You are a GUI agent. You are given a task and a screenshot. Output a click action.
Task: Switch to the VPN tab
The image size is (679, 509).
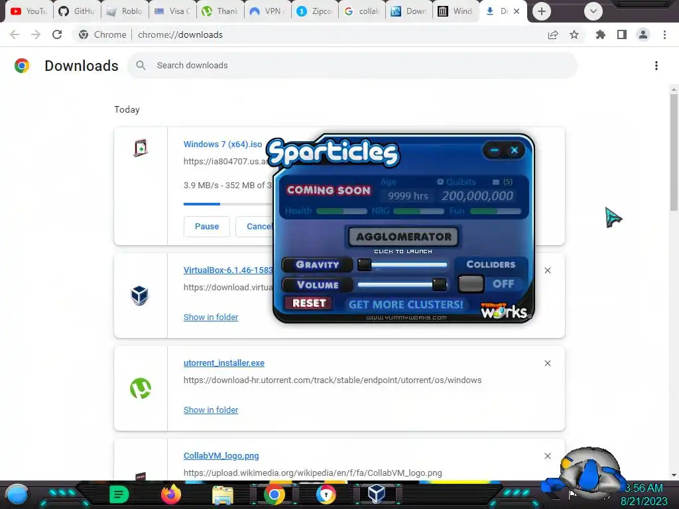click(x=268, y=11)
